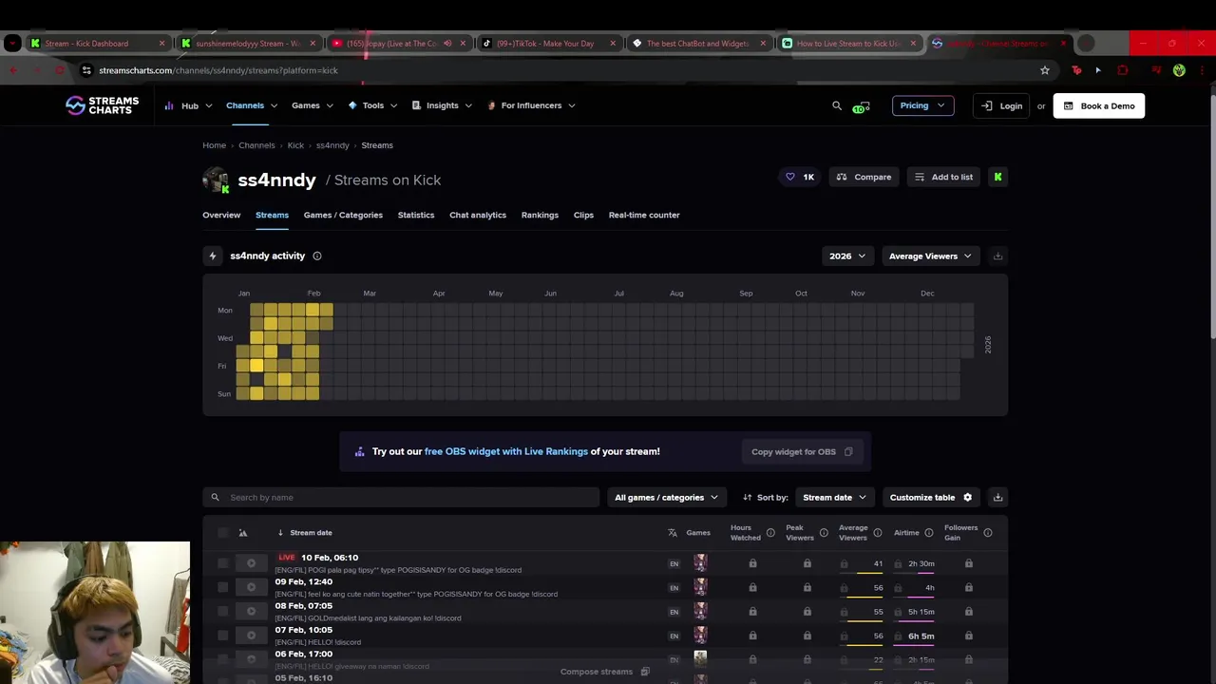Screen dimensions: 1216x684
Task: Open free OBS widget with Live Rankings link
Action: [x=506, y=451]
